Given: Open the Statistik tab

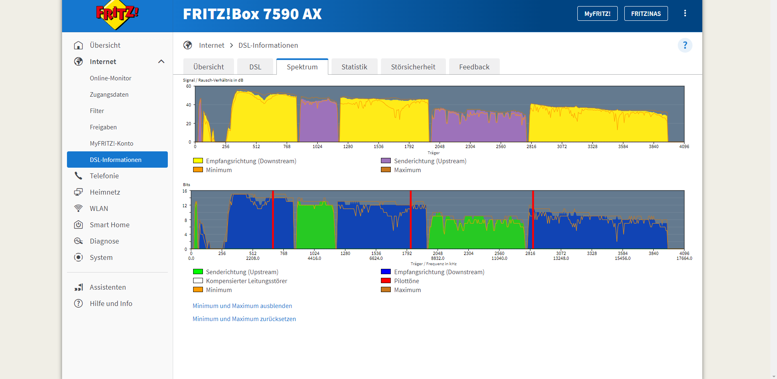Looking at the screenshot, I should 354,67.
